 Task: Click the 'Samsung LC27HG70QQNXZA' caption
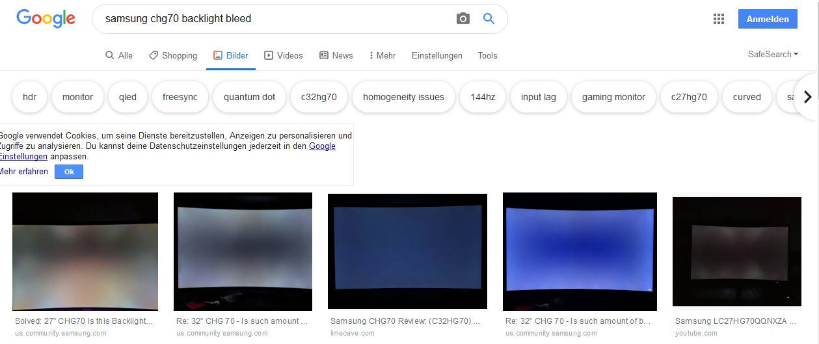point(736,321)
